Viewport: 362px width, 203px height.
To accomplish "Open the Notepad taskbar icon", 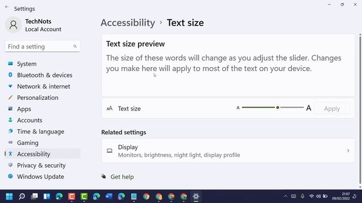I will 133,196.
